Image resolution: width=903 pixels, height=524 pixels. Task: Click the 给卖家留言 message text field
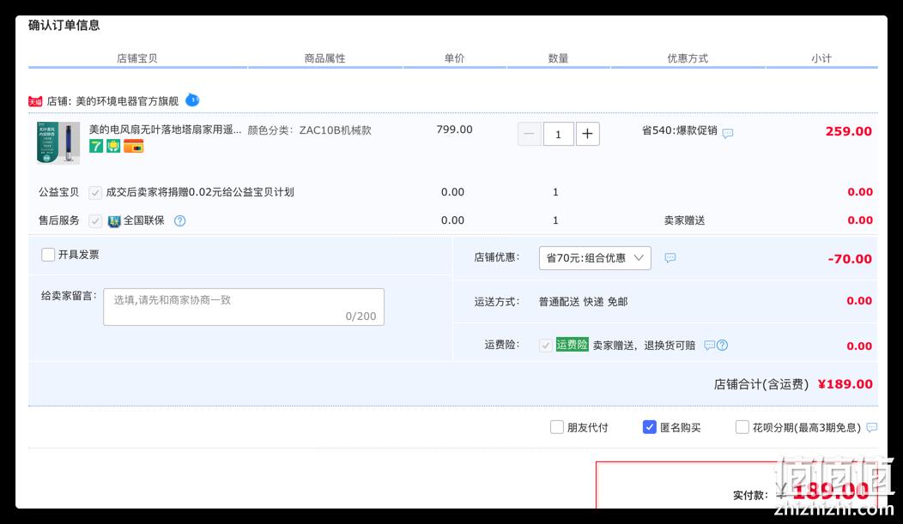pos(244,307)
